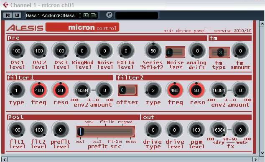This screenshot has width=265, height=162.
Task: Click the filter1 freq red knob
Action: point(39,90)
